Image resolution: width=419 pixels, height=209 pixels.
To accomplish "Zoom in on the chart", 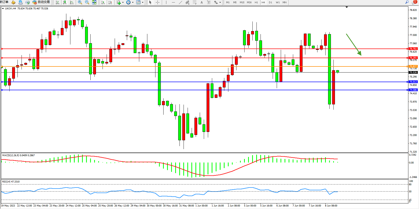I will (80, 2).
